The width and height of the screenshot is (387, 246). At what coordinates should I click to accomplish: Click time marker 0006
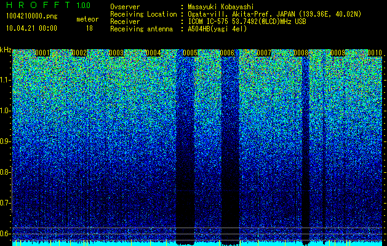(227, 53)
